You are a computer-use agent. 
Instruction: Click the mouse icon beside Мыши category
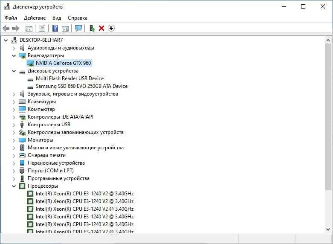coord(22,148)
